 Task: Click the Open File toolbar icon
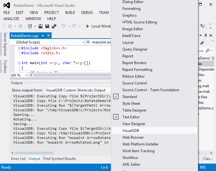point(40,26)
